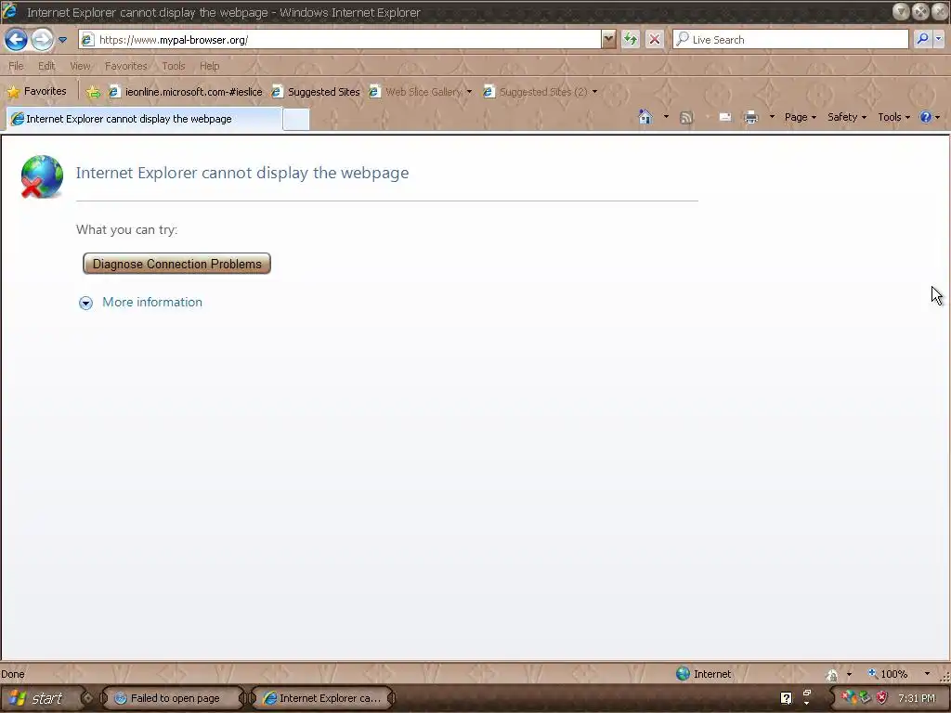
Task: Click the IE logo in title bar
Action: [x=10, y=11]
